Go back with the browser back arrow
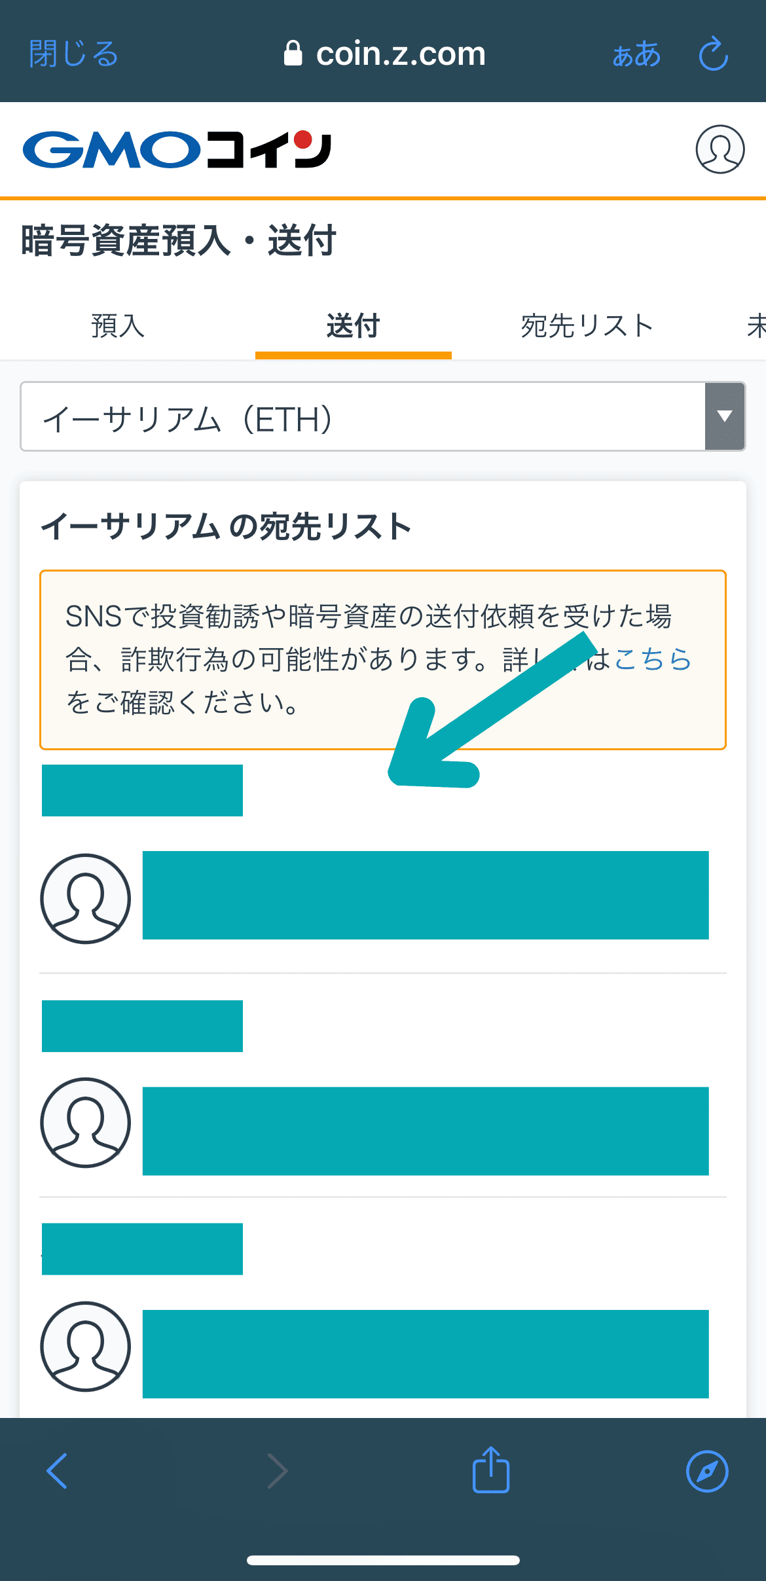This screenshot has height=1581, width=766. [58, 1471]
